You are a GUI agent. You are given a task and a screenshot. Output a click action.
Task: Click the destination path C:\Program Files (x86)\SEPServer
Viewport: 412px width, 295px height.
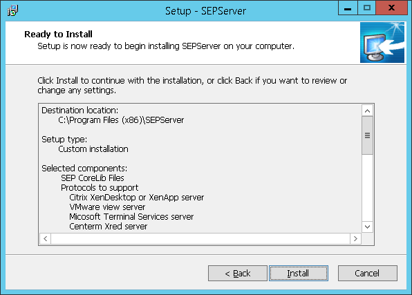click(121, 120)
